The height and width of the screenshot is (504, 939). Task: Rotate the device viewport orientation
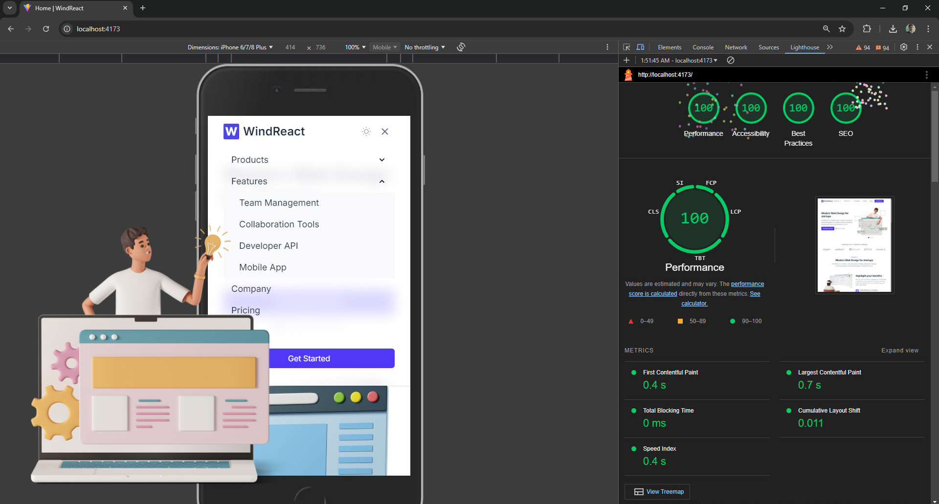pos(461,47)
